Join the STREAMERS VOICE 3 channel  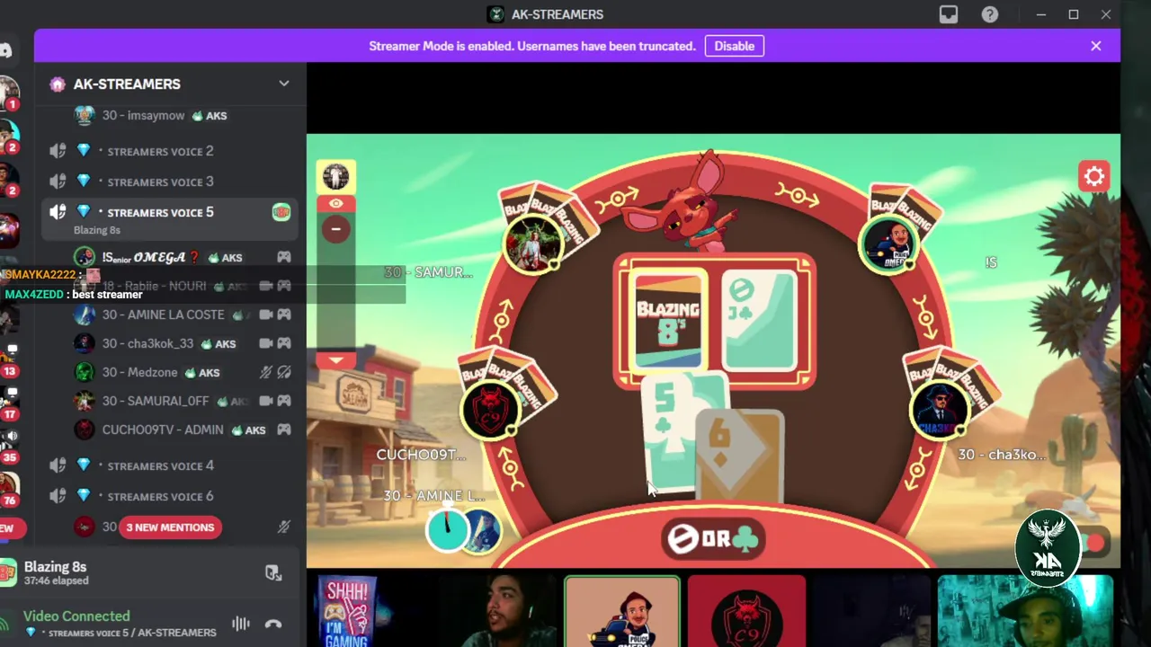point(160,182)
